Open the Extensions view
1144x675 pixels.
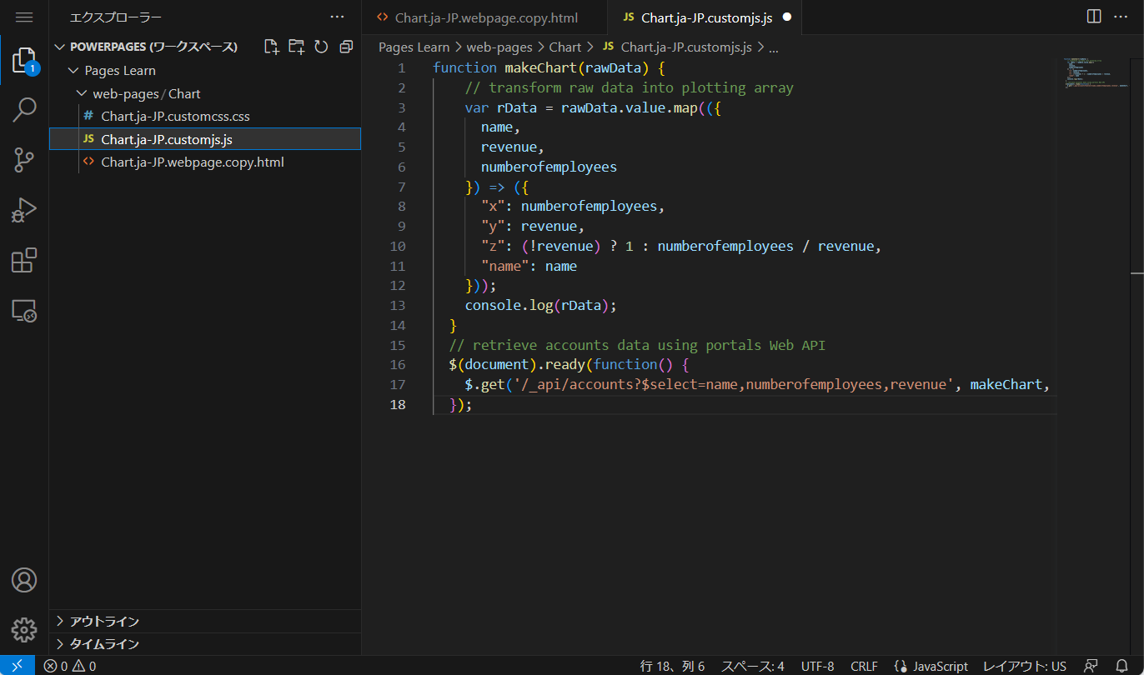24,261
